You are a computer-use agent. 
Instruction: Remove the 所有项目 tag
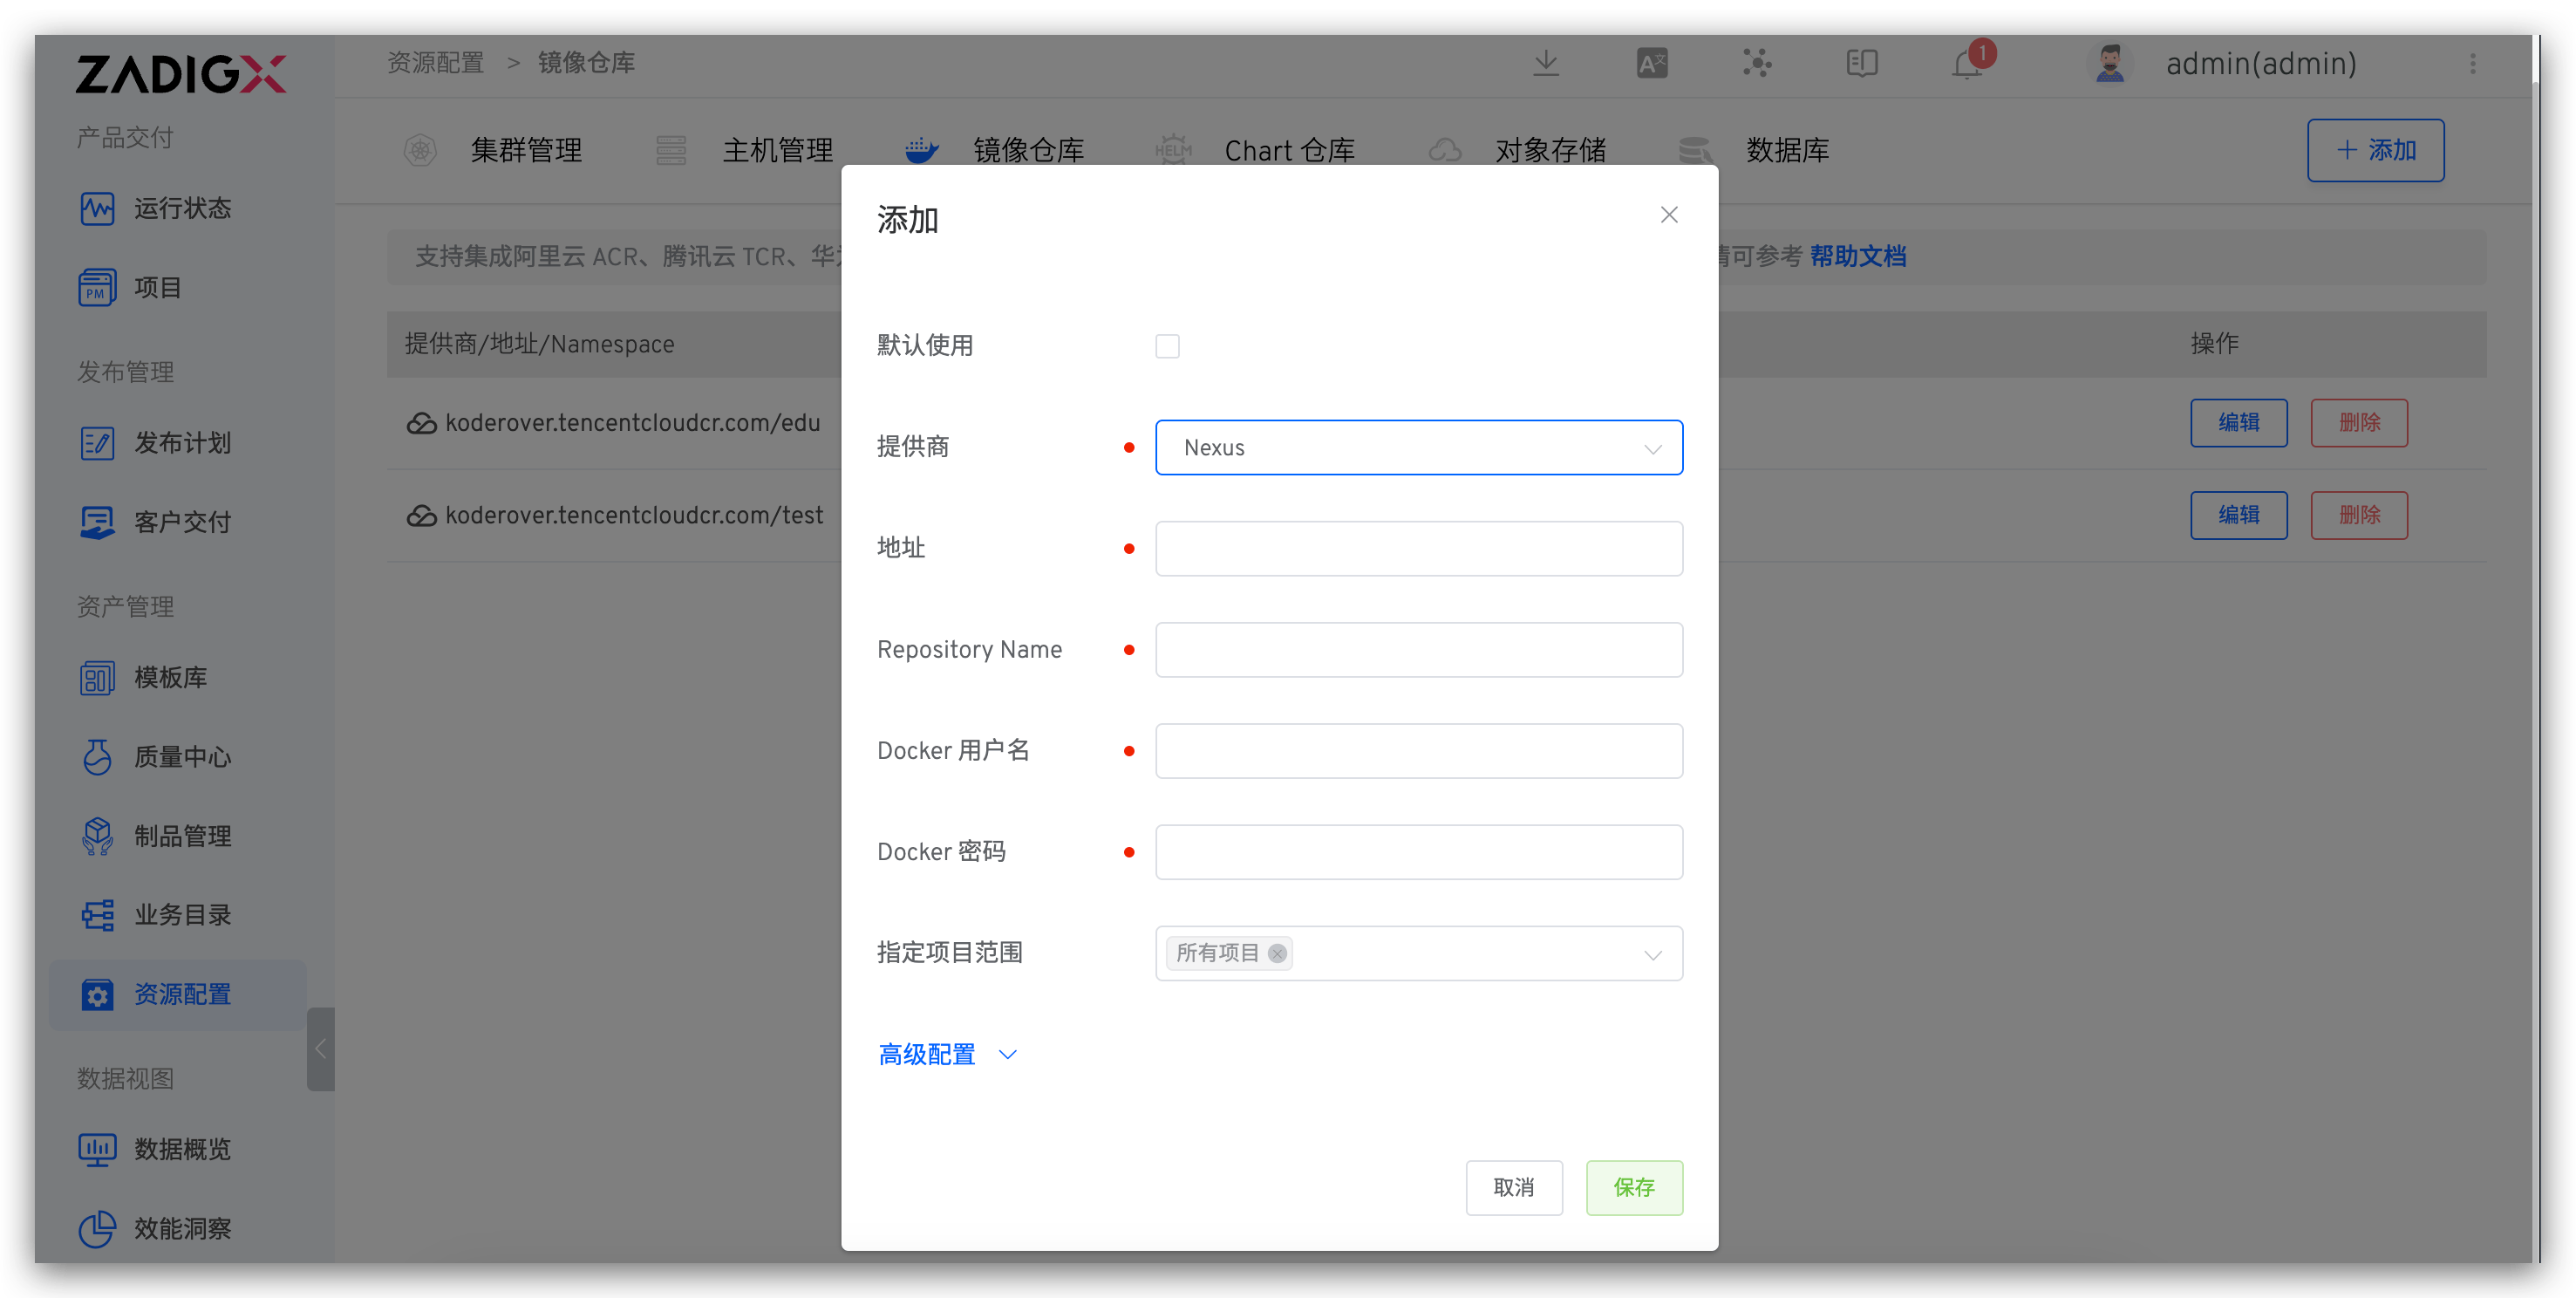coord(1277,953)
